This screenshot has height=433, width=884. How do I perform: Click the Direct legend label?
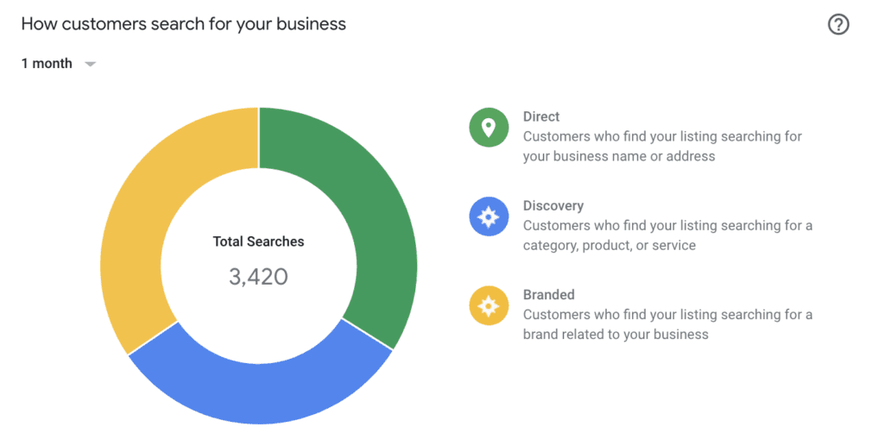click(541, 116)
